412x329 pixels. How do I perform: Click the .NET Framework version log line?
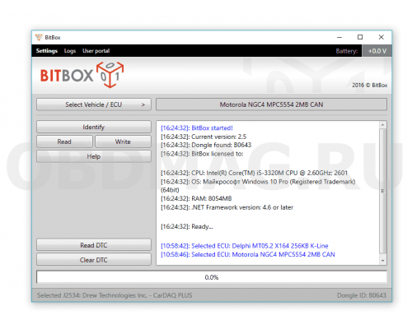(x=227, y=207)
